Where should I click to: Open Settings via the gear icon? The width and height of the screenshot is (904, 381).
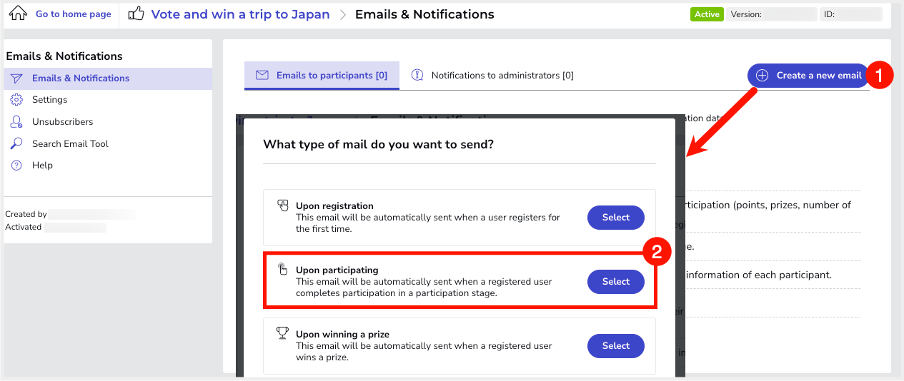click(17, 100)
